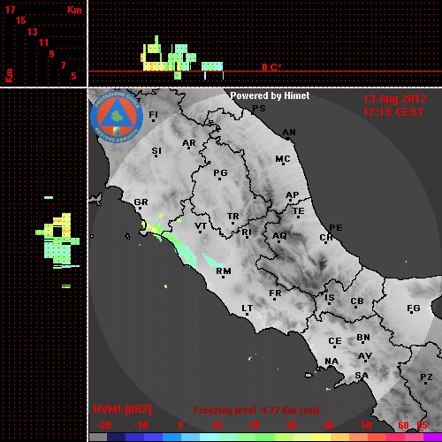Viewport: 442px width, 442px height.
Task: Click the 'NA' city label
Action: pyautogui.click(x=331, y=362)
